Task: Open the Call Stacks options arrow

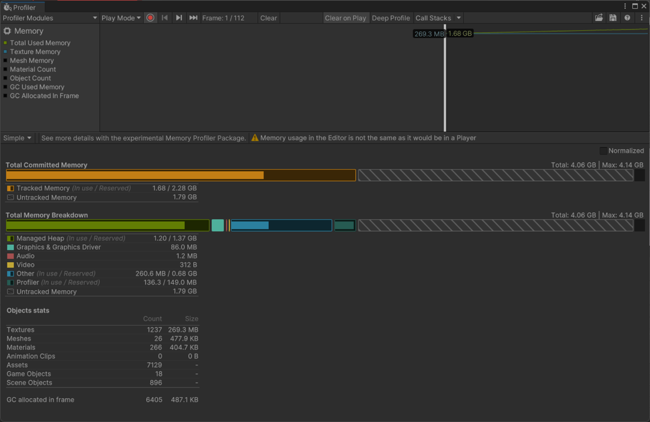Action: coord(459,18)
